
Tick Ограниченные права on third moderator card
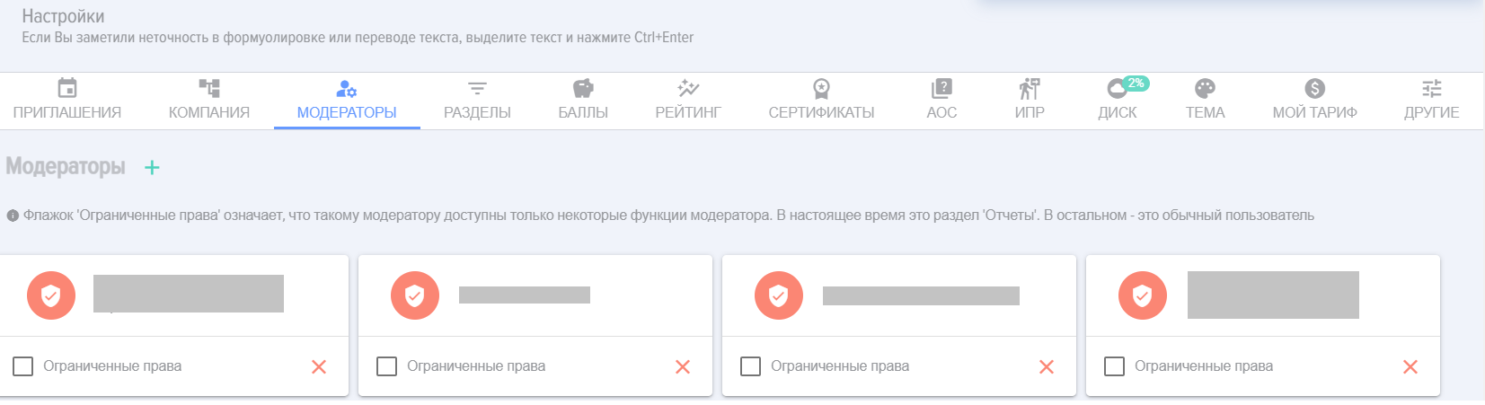point(751,366)
